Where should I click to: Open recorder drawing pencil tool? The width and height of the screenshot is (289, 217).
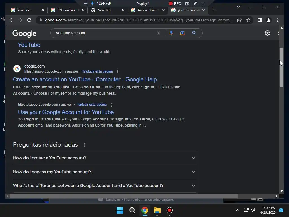click(x=195, y=3)
